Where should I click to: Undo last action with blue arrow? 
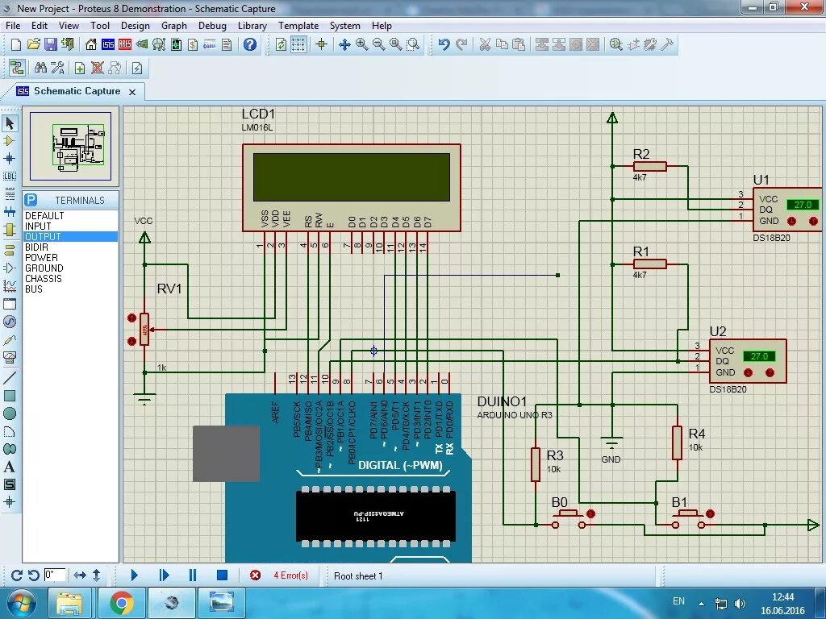pyautogui.click(x=444, y=45)
